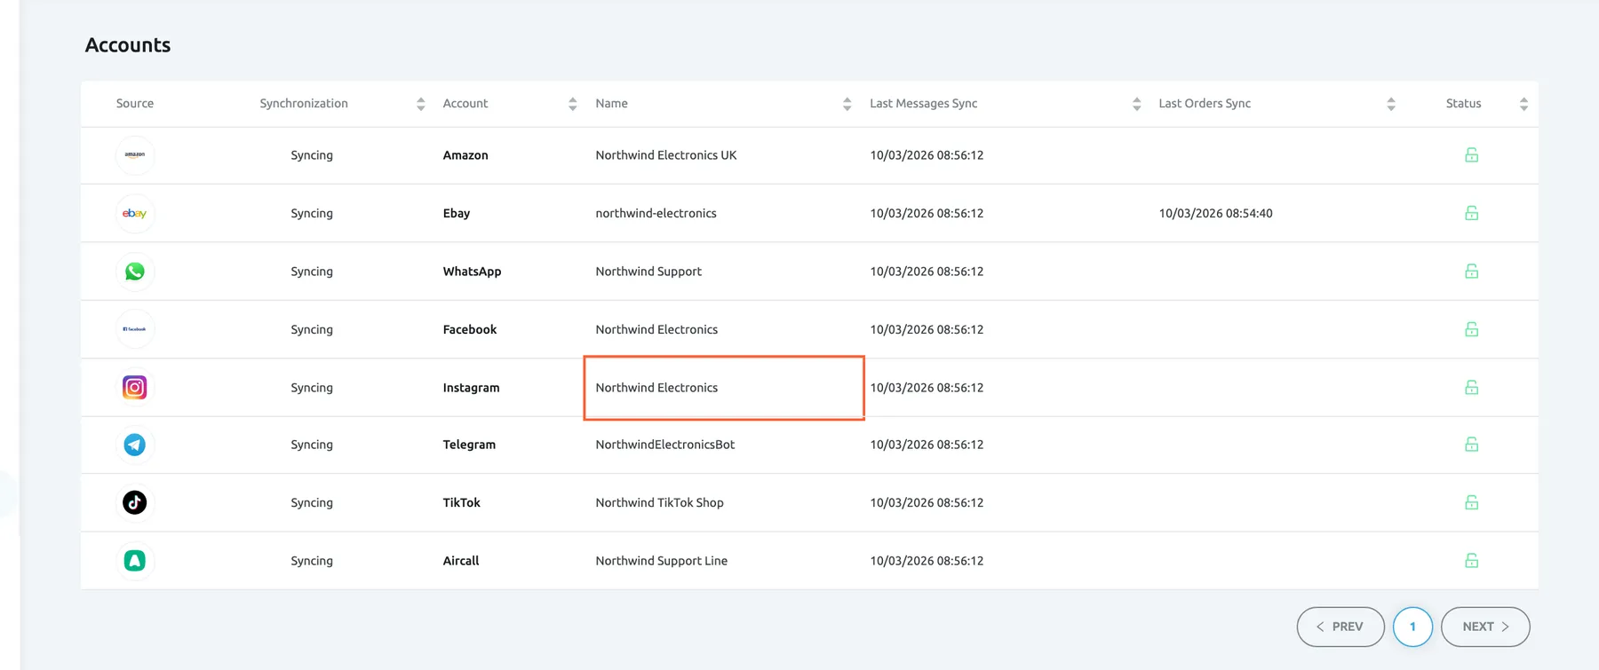The width and height of the screenshot is (1599, 670).
Task: Click the Telegram row status lock icon
Action: [x=1472, y=445]
